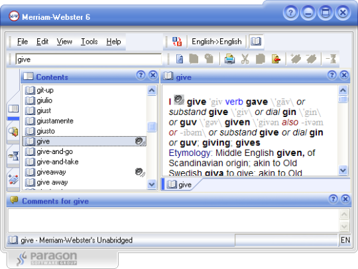
Task: Close the Comments for give panel
Action: coord(345,199)
